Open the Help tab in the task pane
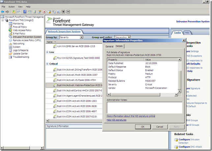 [x=187, y=33]
